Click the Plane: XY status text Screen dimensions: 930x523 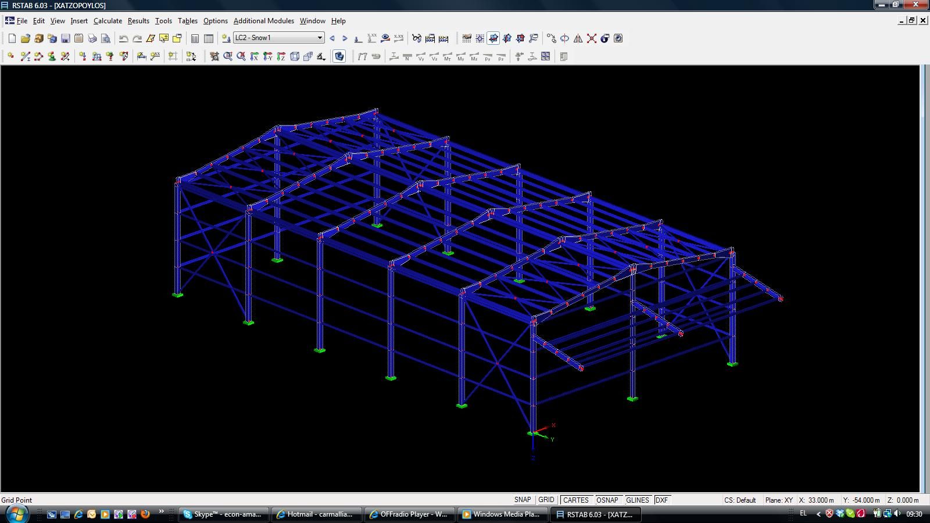click(x=779, y=500)
